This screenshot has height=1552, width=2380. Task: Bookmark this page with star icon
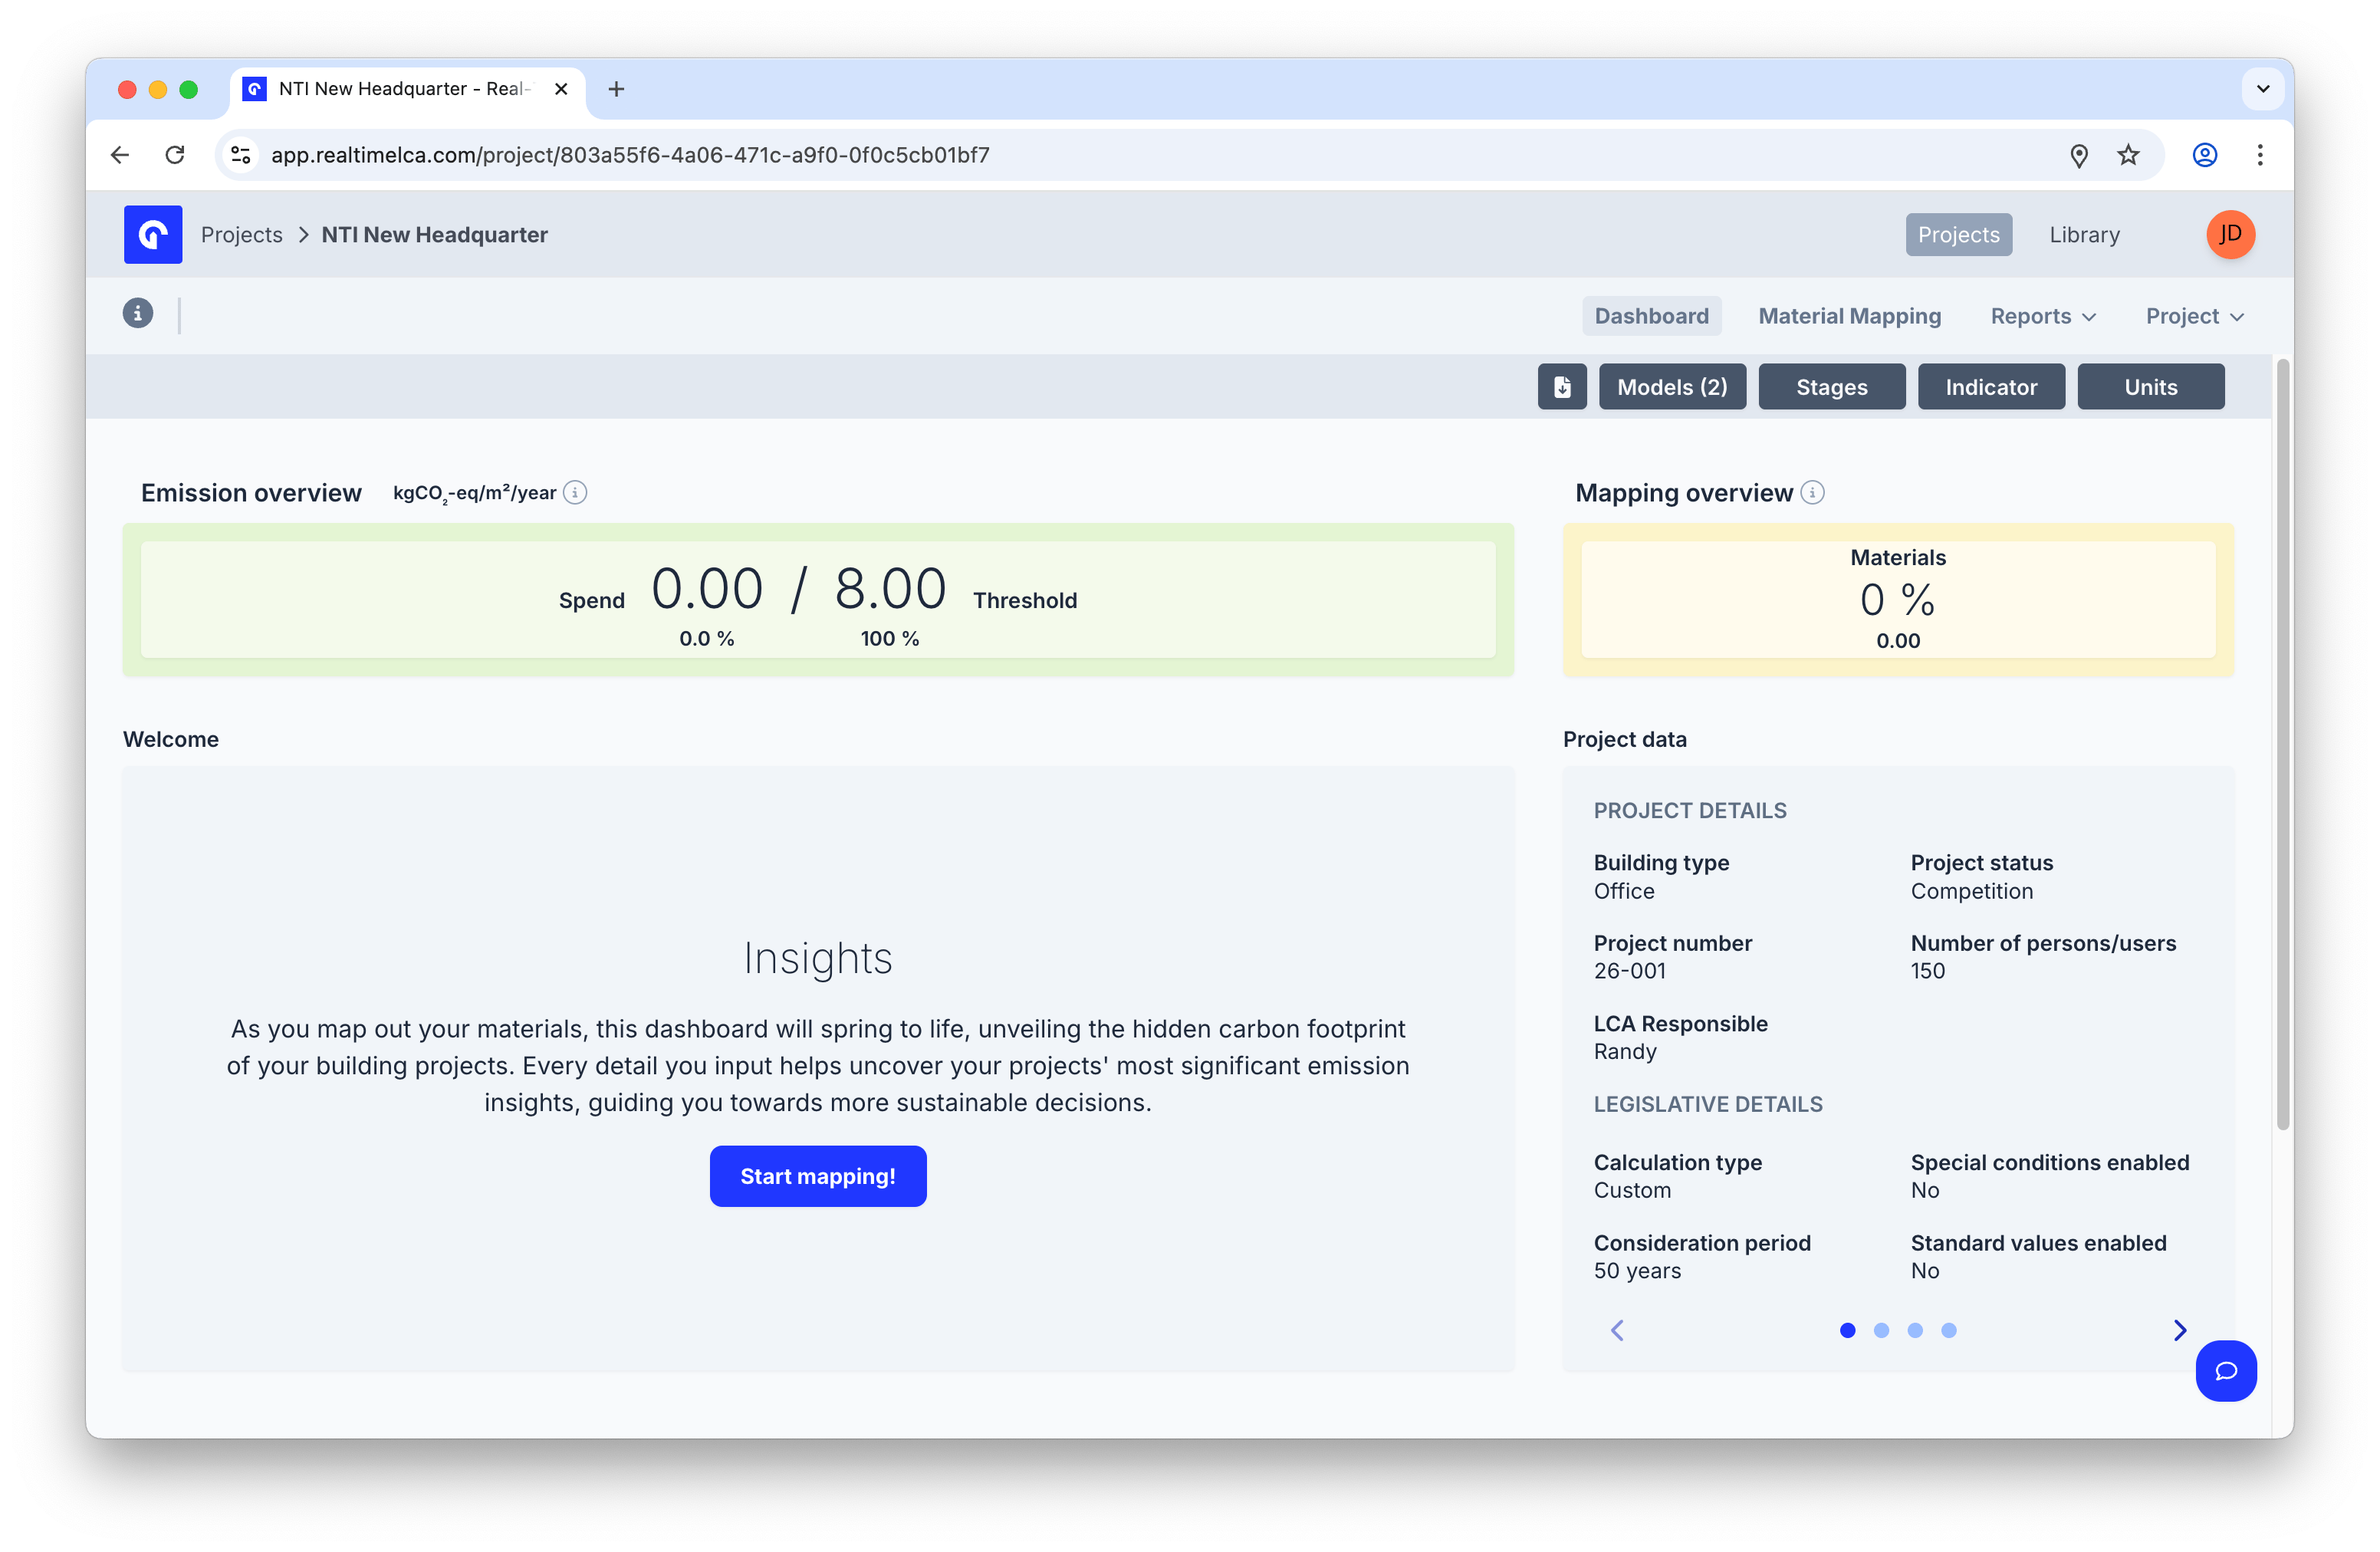[2128, 155]
